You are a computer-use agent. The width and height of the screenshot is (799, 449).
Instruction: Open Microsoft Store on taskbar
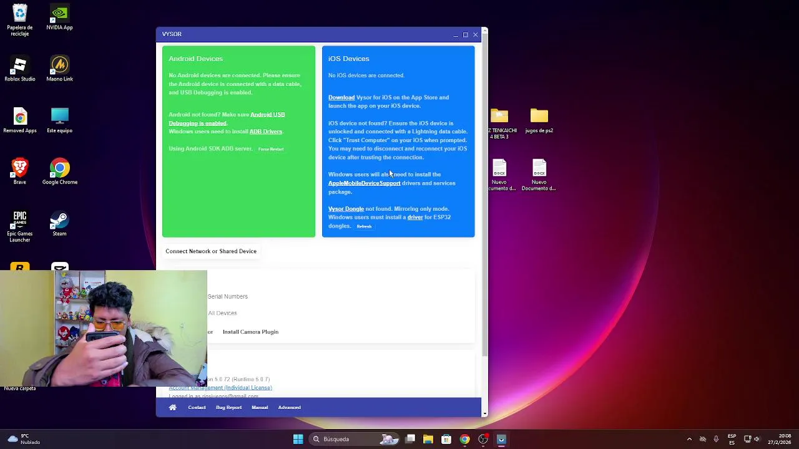[446, 439]
